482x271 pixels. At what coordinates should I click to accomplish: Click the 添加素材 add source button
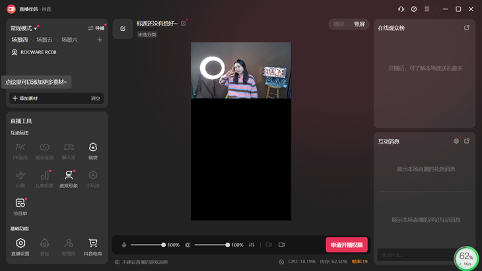(25, 98)
